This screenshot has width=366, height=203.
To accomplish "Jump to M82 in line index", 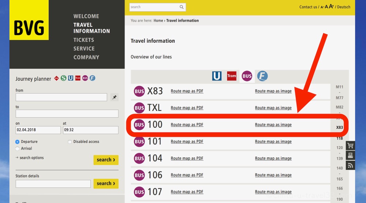I will 340,107.
